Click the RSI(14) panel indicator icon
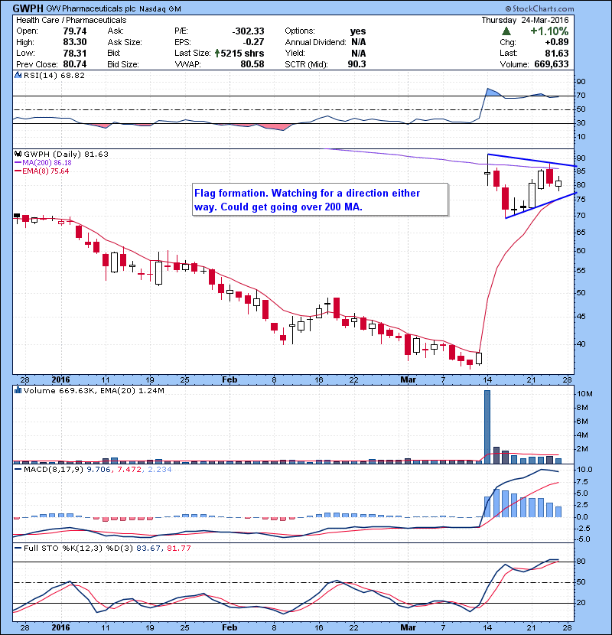 [x=18, y=75]
